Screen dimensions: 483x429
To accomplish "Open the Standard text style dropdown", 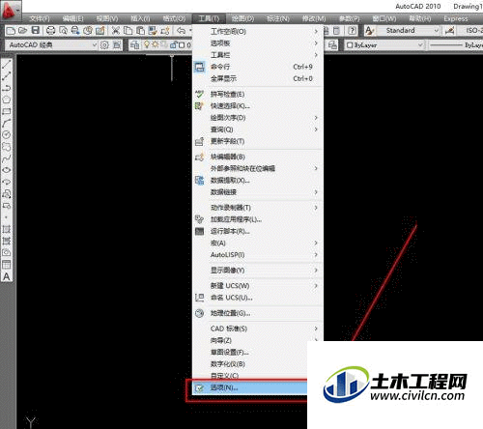I will (x=409, y=31).
